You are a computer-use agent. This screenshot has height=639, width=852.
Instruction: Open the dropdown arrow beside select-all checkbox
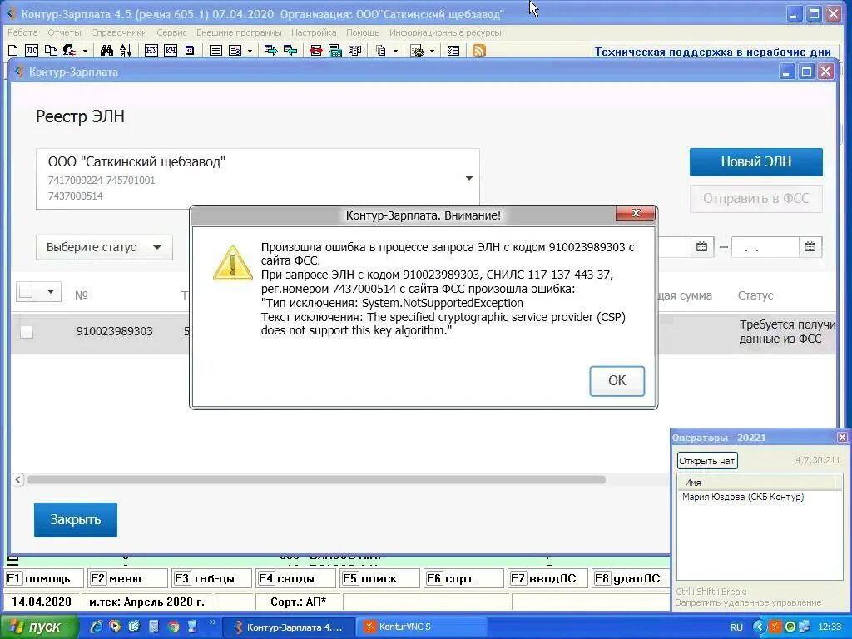coord(51,292)
